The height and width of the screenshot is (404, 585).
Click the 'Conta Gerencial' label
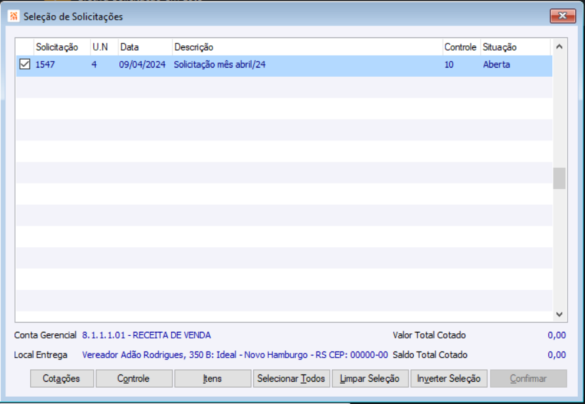click(x=45, y=335)
